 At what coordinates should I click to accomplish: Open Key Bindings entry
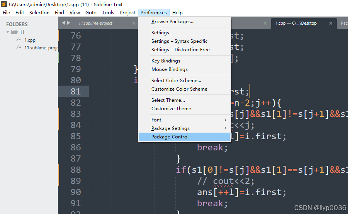coord(185,61)
